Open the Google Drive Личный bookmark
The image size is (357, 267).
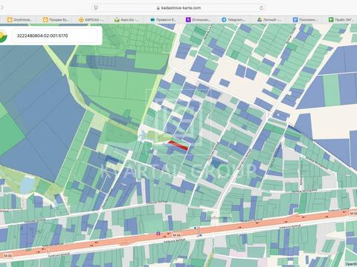[269, 20]
